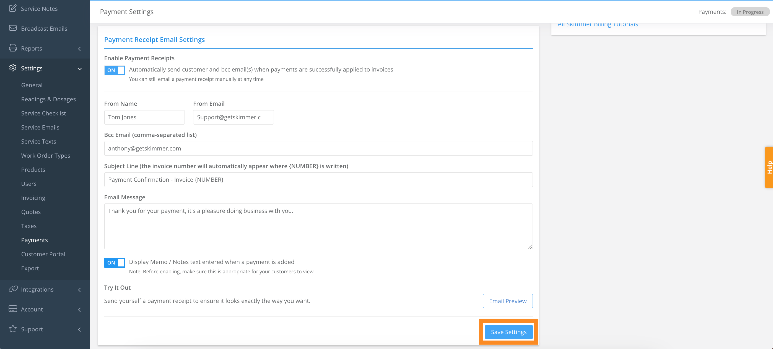Toggle Display Memo / Notes switch
Screen dimensions: 773x349
[115, 263]
